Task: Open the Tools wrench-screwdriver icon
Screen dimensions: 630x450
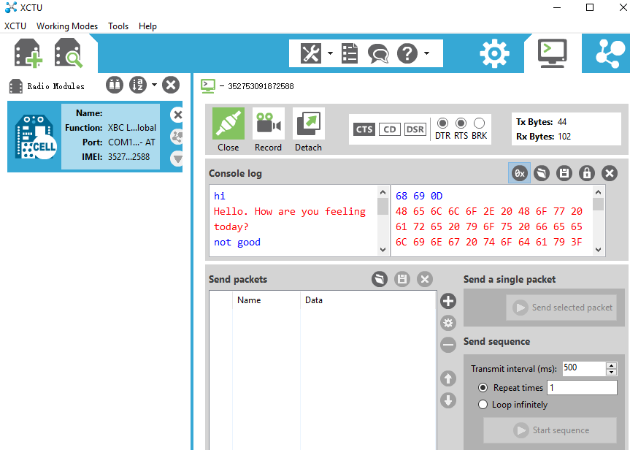Action: 310,53
